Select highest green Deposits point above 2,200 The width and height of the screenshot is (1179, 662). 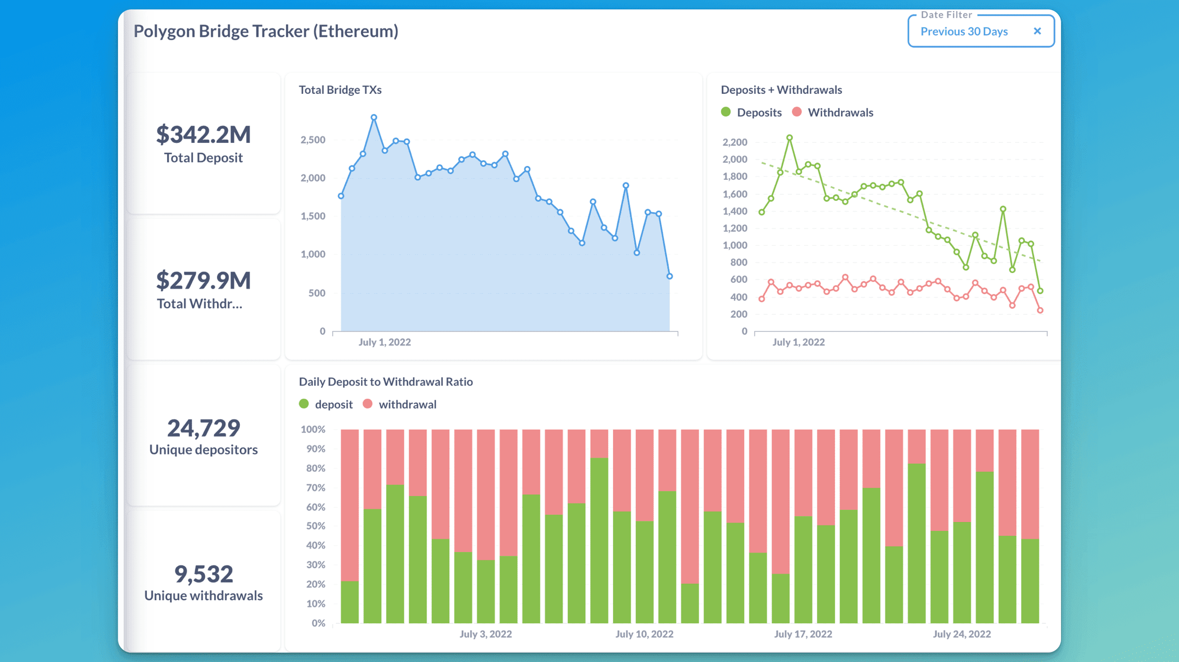(x=789, y=138)
